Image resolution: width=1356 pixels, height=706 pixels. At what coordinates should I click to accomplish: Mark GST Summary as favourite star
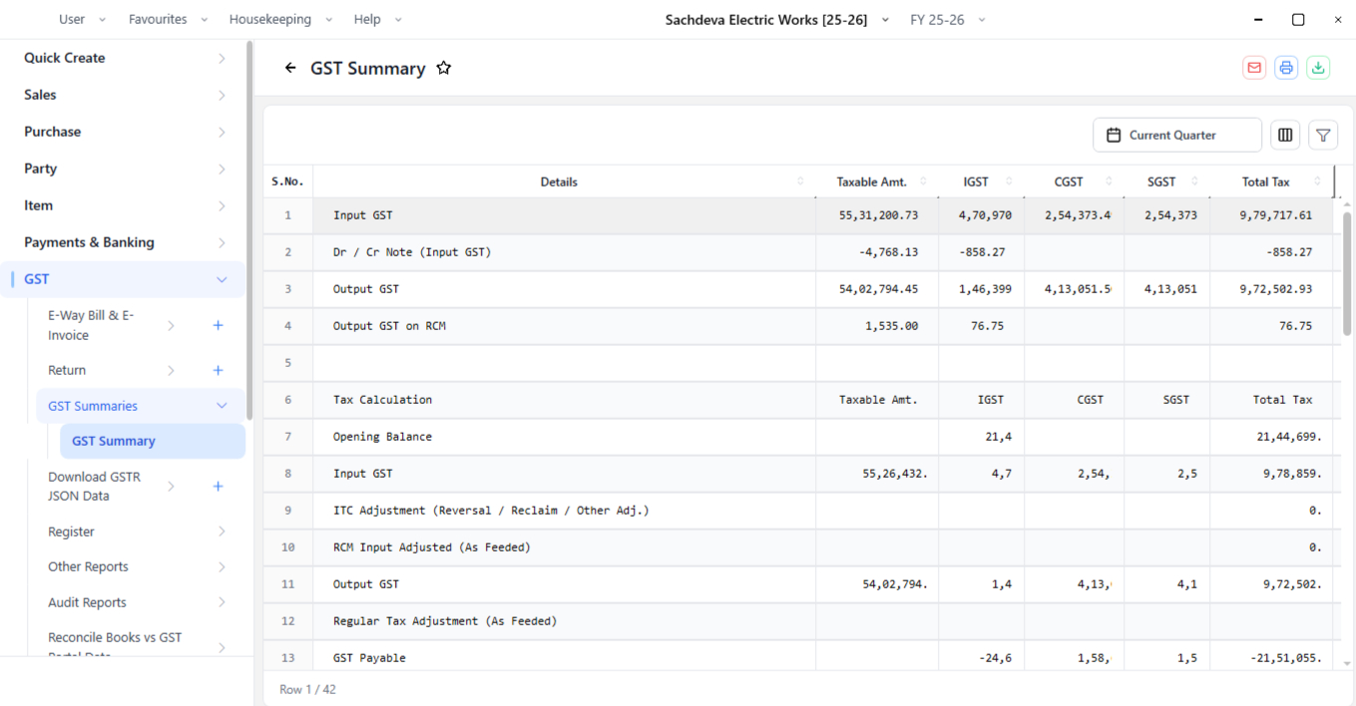click(x=444, y=68)
